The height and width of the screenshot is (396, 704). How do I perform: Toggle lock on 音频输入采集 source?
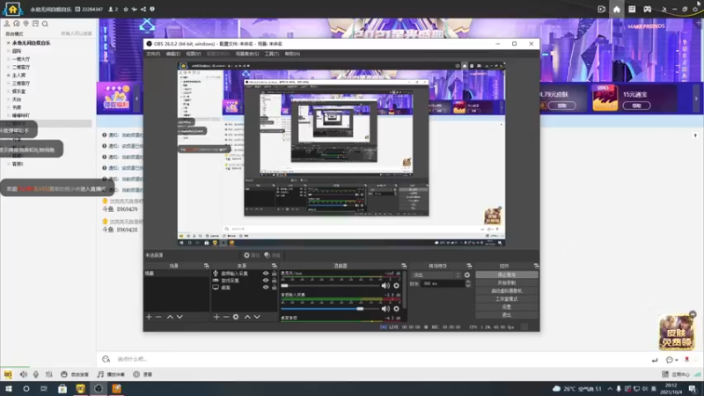click(x=274, y=273)
